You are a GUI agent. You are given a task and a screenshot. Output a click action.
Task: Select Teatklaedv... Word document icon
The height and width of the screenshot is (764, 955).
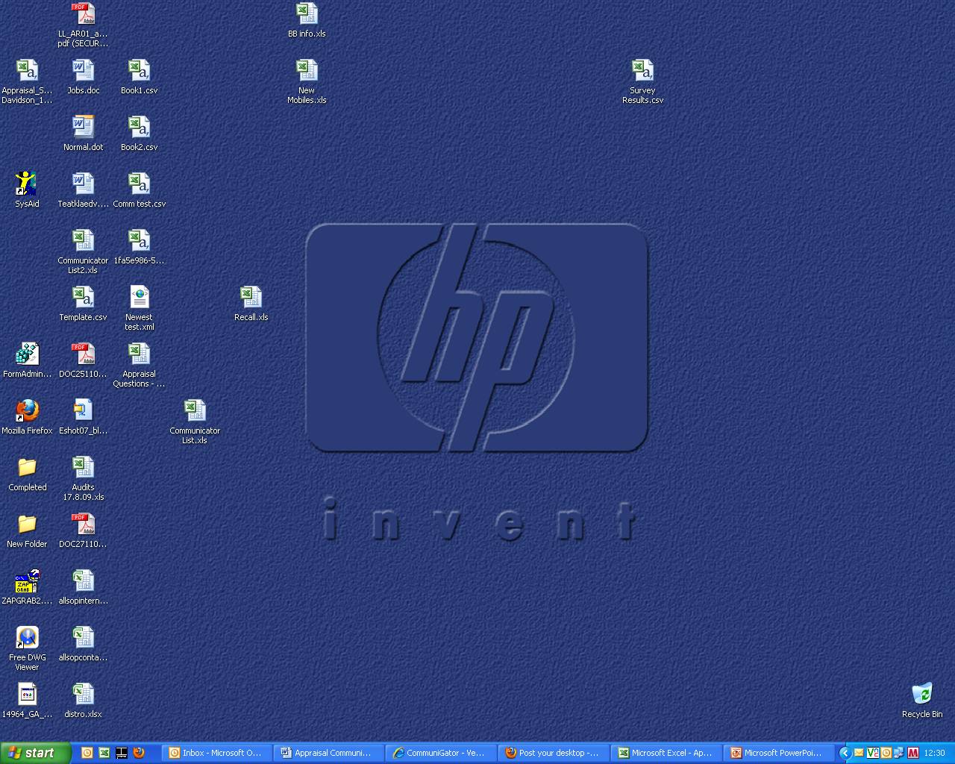(x=84, y=190)
